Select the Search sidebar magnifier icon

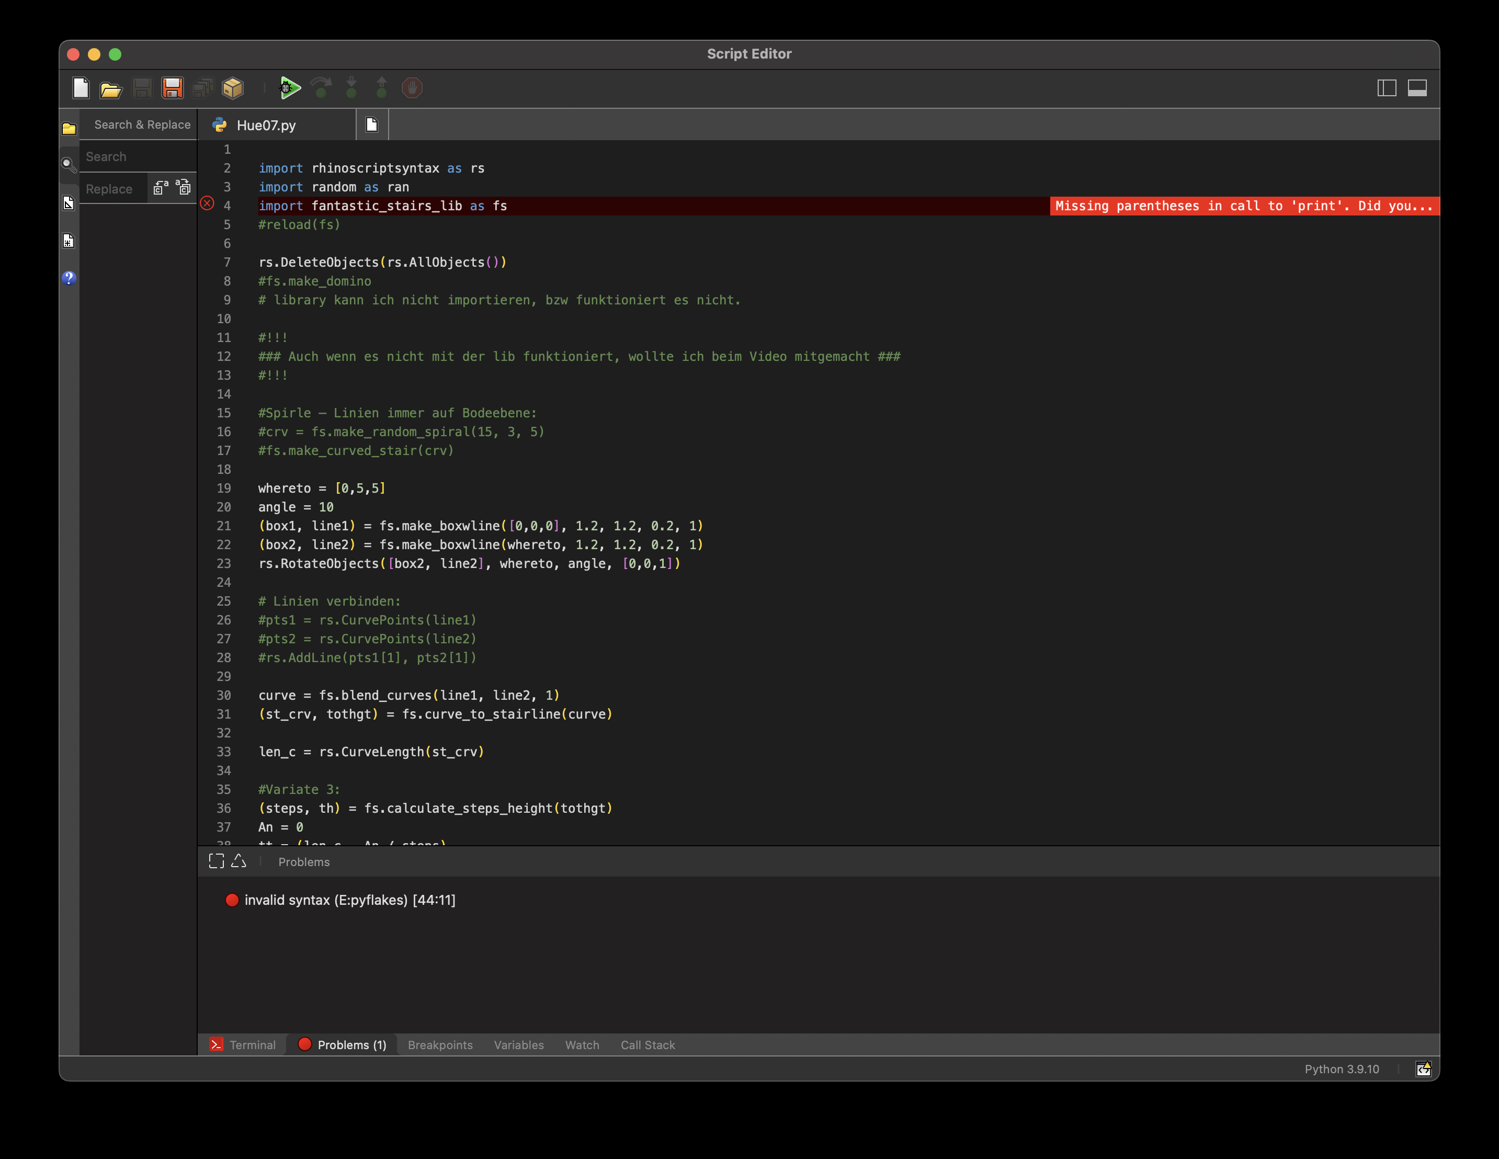coord(68,165)
